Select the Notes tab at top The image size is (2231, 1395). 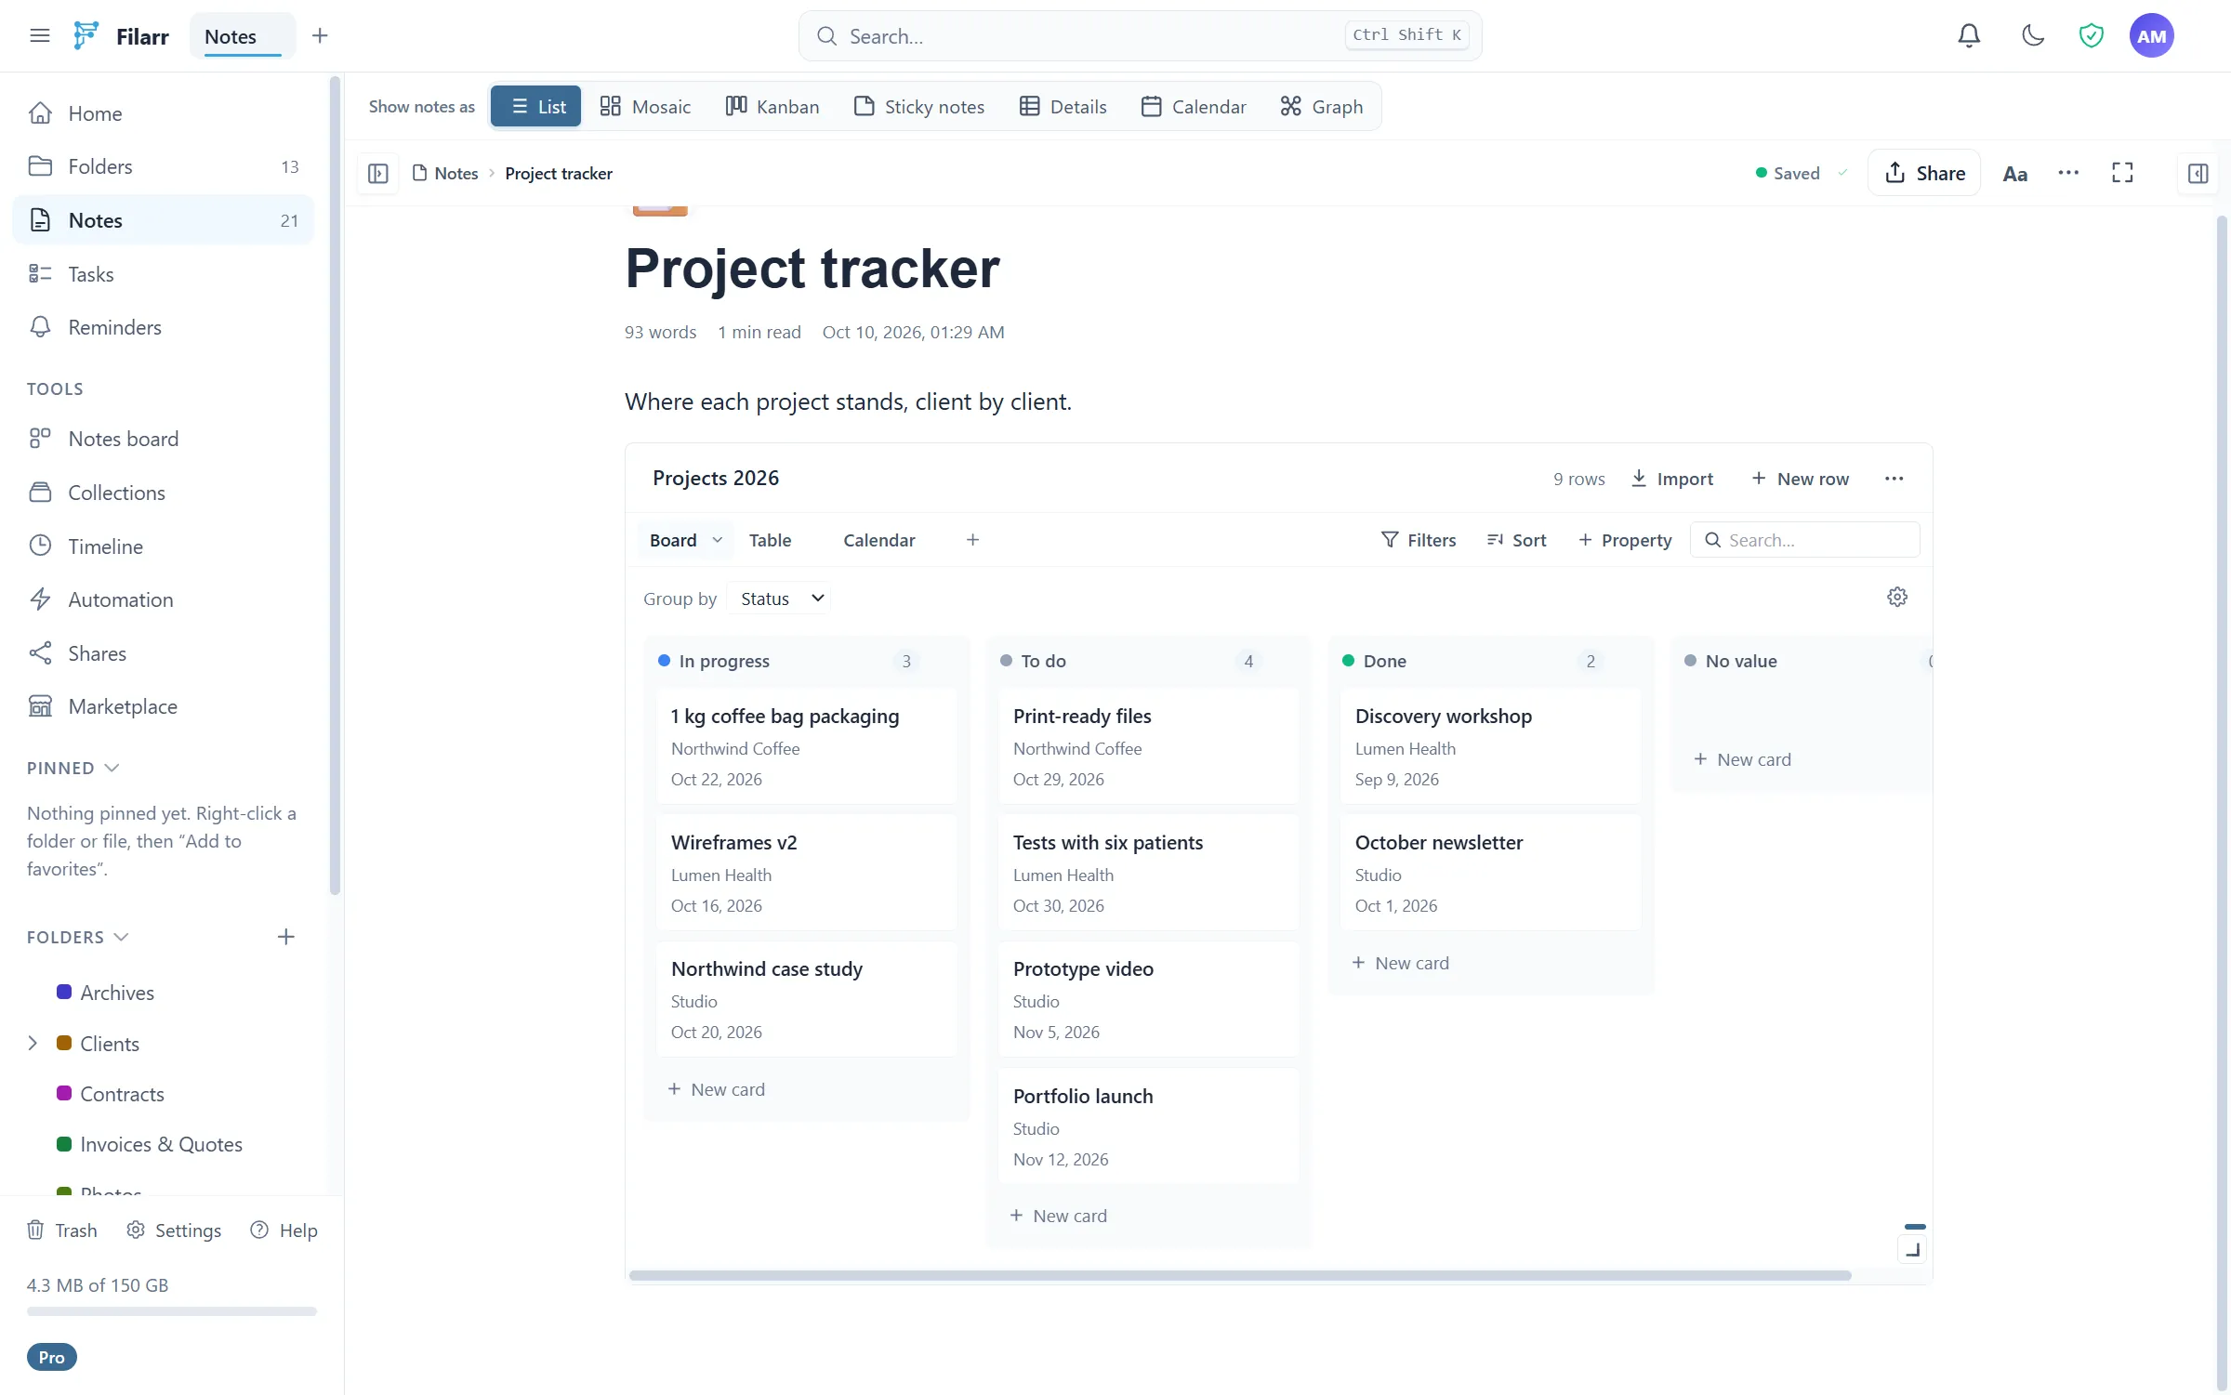243,36
